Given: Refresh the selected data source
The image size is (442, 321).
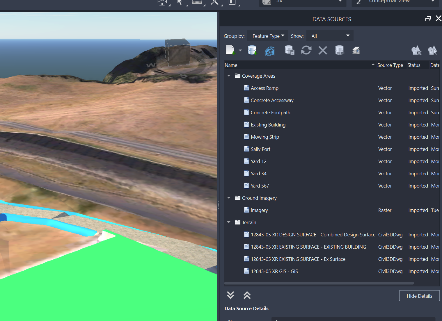Looking at the screenshot, I should pyautogui.click(x=306, y=50).
